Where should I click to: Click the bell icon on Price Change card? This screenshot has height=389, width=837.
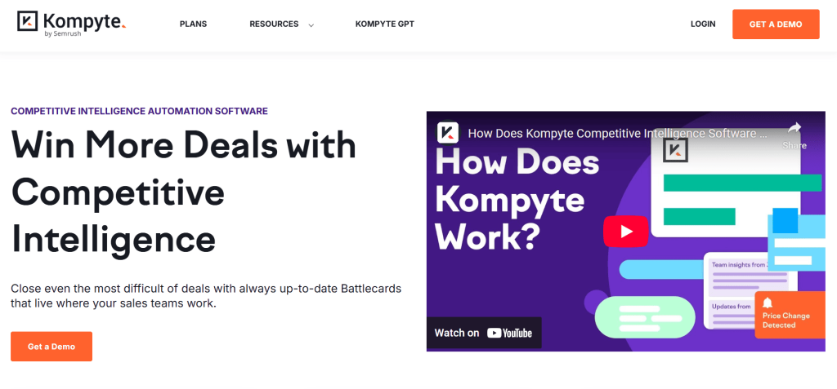pyautogui.click(x=768, y=303)
